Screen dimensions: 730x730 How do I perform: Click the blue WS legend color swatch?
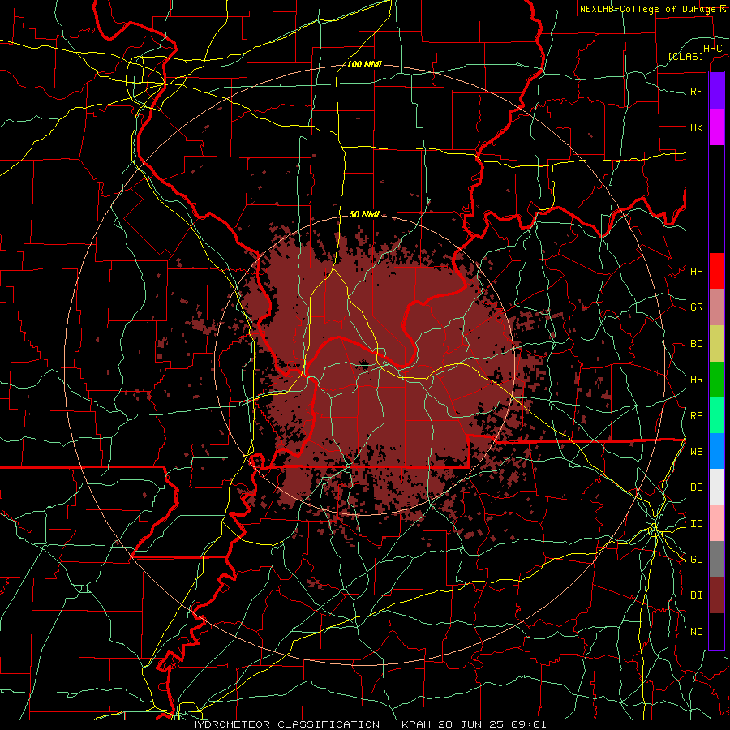coord(716,451)
